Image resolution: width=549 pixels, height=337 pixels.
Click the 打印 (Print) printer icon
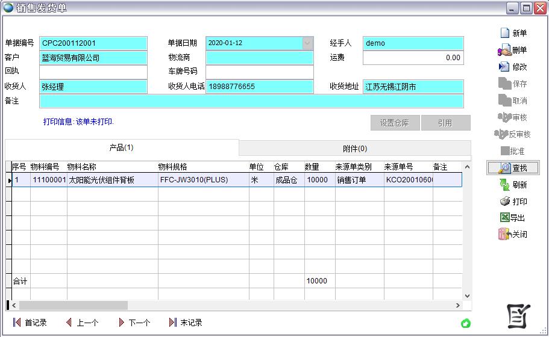(x=504, y=202)
